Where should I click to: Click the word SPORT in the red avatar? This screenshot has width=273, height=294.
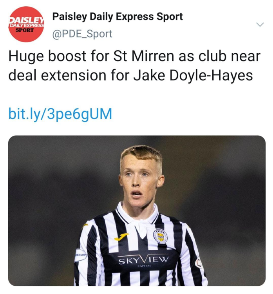tap(25, 30)
